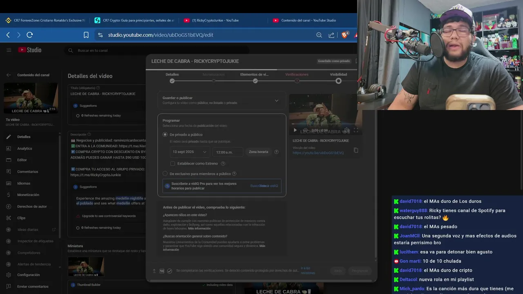Open the preview player settings gear
Screen dimensions: 523x294
pyautogui.click(x=346, y=130)
